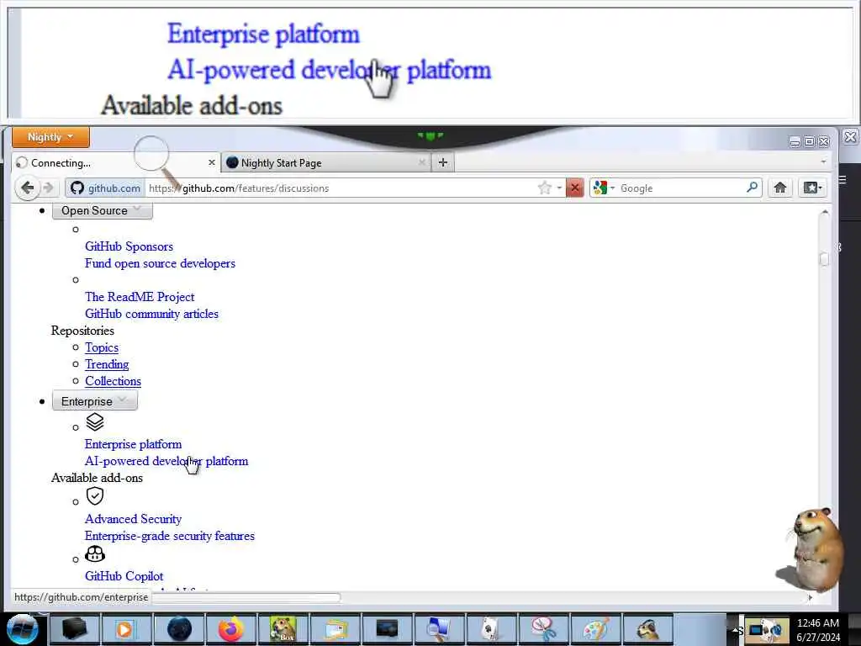This screenshot has height=646, width=861.
Task: Click the Available add-ons text in browser
Action: 97,478
